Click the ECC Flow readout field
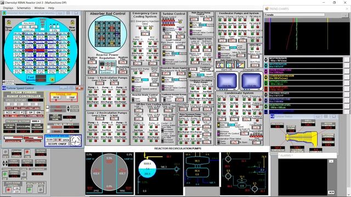351x197 pixels. tap(145, 34)
